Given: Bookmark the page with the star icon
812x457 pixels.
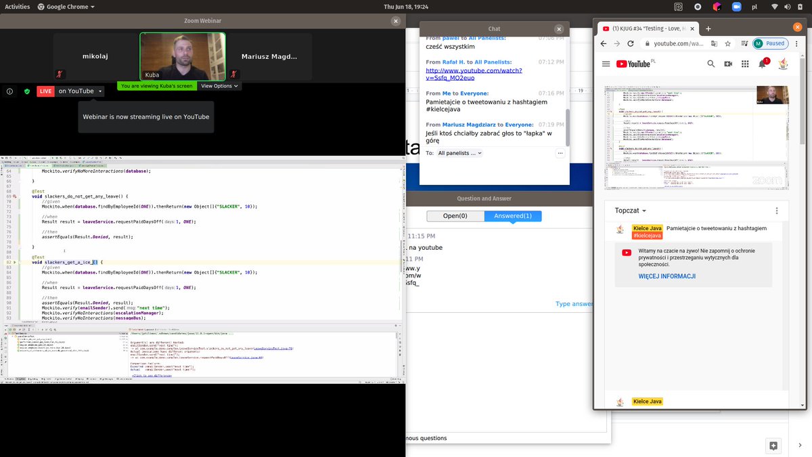Looking at the screenshot, I should (727, 43).
